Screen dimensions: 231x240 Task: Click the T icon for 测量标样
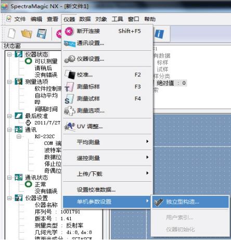[69, 87]
